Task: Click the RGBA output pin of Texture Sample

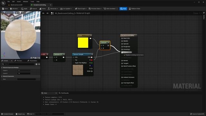Action: point(91,71)
